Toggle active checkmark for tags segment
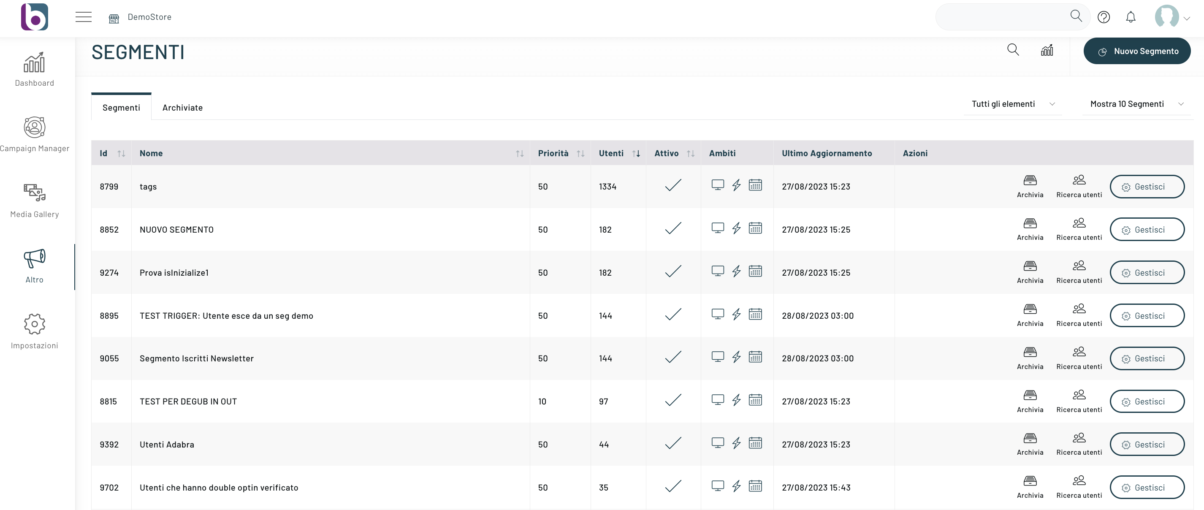Screen dimensions: 1204x510 click(x=673, y=185)
